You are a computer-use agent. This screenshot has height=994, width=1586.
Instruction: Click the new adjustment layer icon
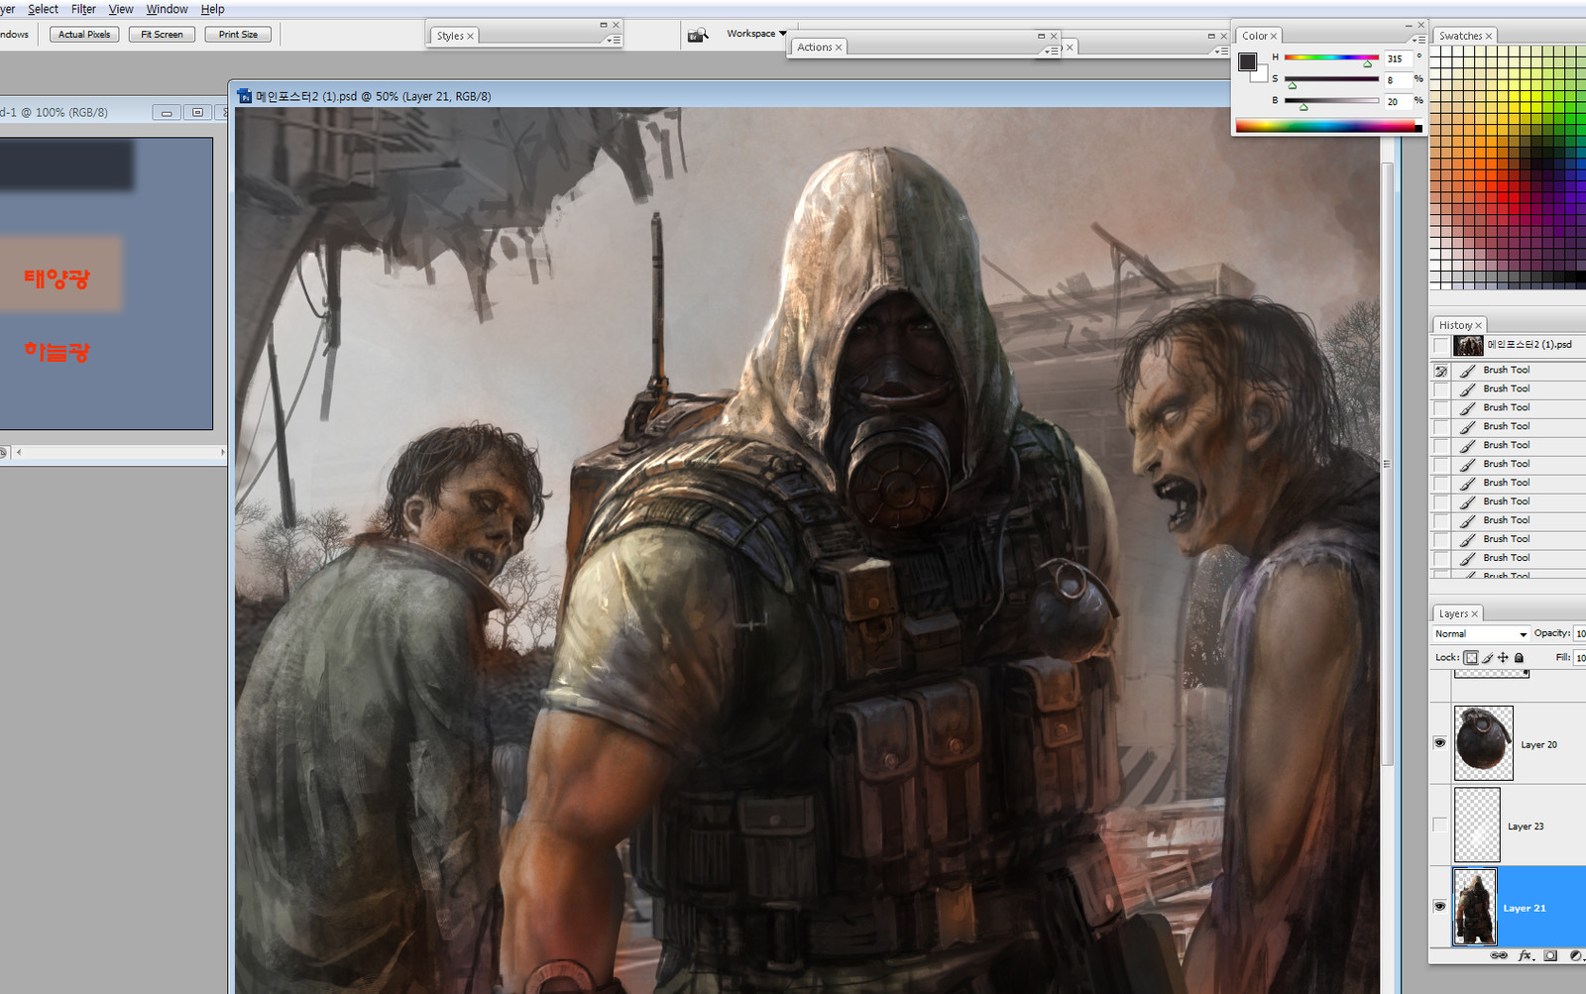click(1575, 955)
